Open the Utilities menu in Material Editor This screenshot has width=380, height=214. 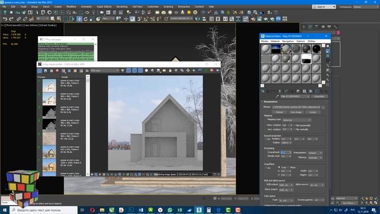[311, 41]
